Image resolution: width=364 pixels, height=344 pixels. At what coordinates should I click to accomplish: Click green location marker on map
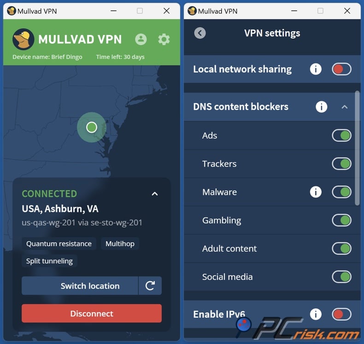tap(92, 128)
